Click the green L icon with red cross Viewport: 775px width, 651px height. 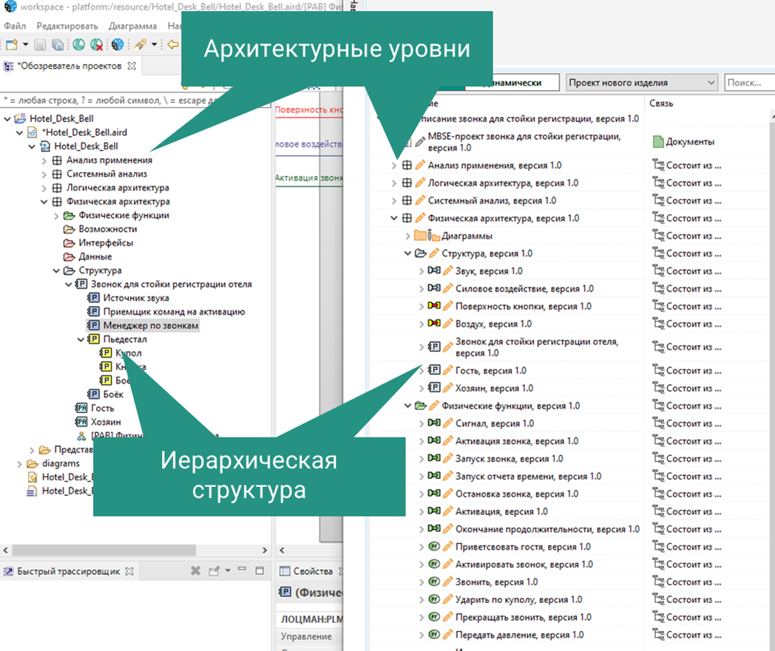click(96, 45)
